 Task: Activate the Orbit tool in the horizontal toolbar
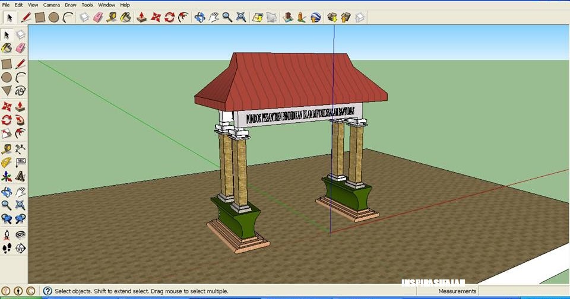199,17
